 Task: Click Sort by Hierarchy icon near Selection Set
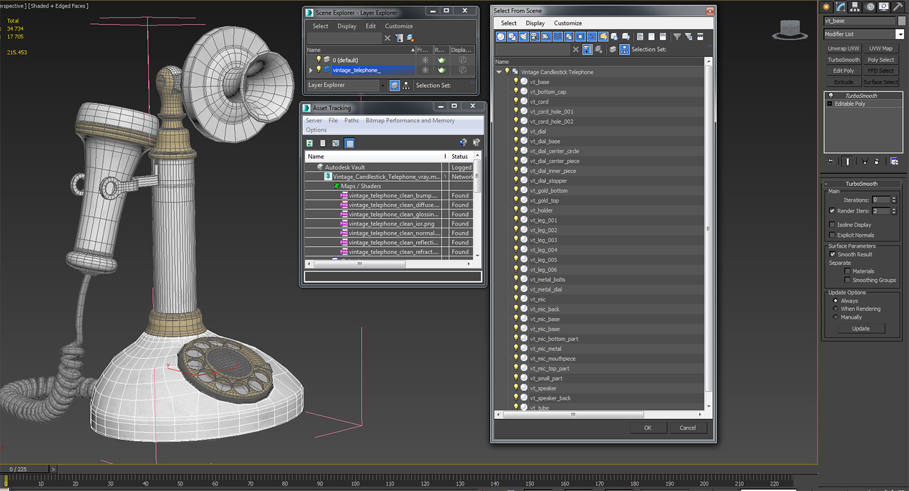[x=624, y=49]
